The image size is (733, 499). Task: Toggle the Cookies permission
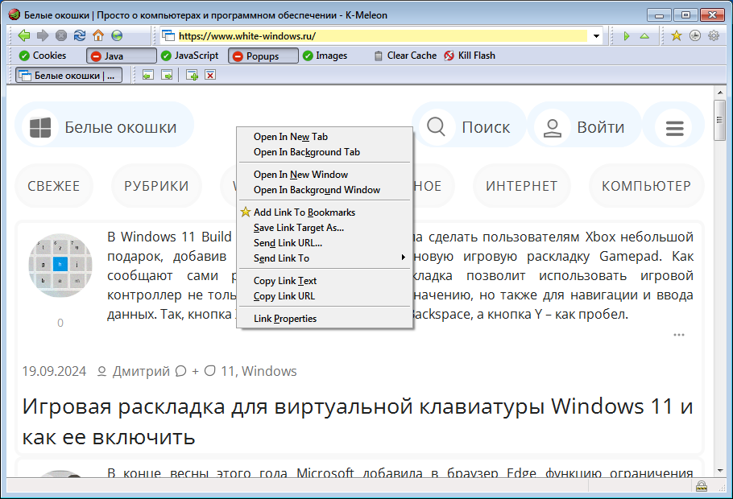click(x=43, y=56)
